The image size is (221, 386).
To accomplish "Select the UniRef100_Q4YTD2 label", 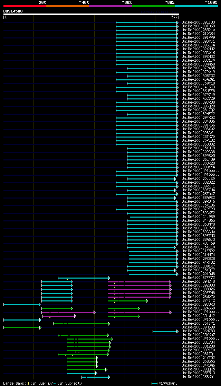I will 199,358.
